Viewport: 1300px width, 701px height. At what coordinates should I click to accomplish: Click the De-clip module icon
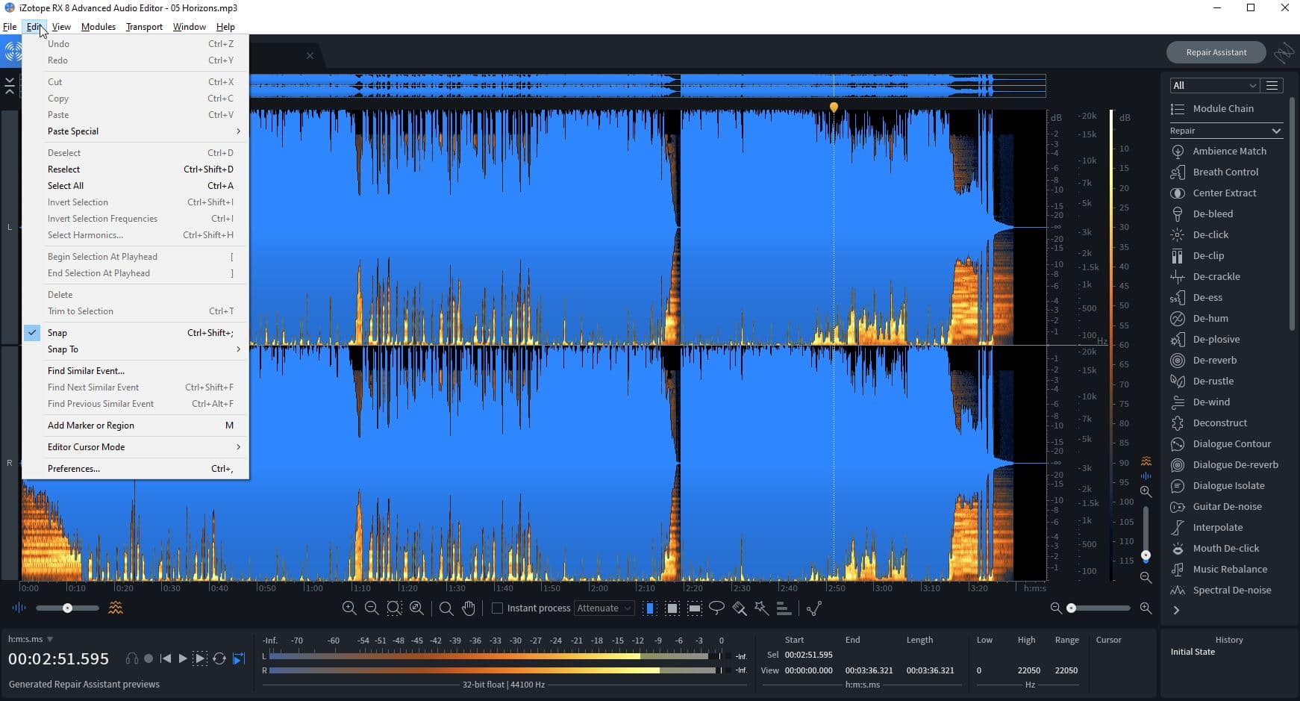click(x=1178, y=255)
